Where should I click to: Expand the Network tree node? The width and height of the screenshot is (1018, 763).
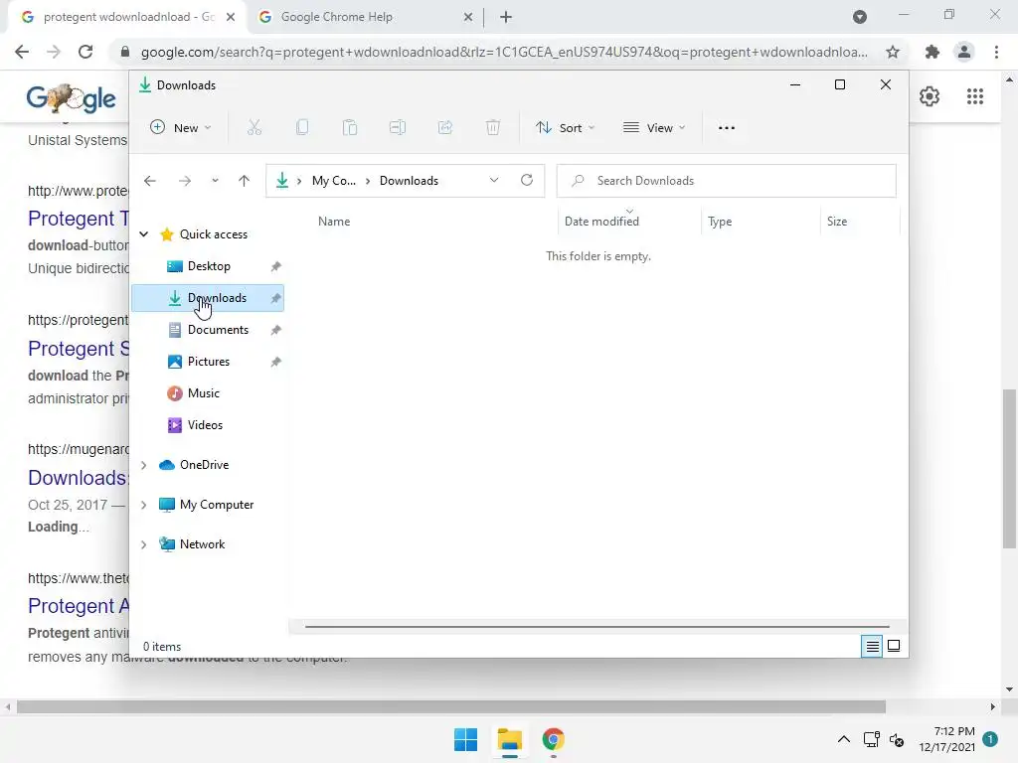coord(144,545)
